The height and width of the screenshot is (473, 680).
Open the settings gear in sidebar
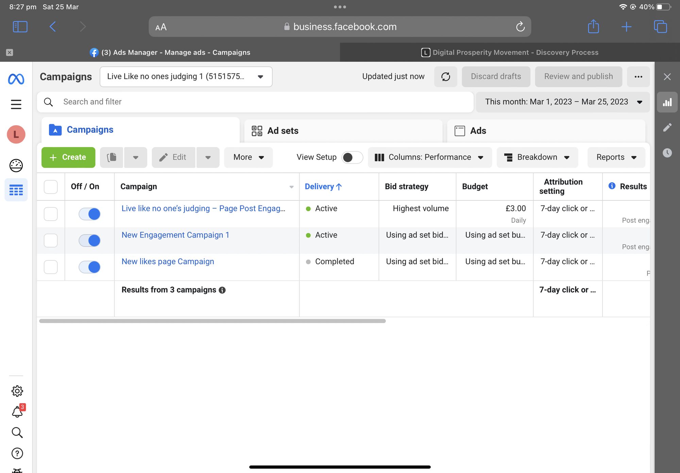pyautogui.click(x=17, y=391)
